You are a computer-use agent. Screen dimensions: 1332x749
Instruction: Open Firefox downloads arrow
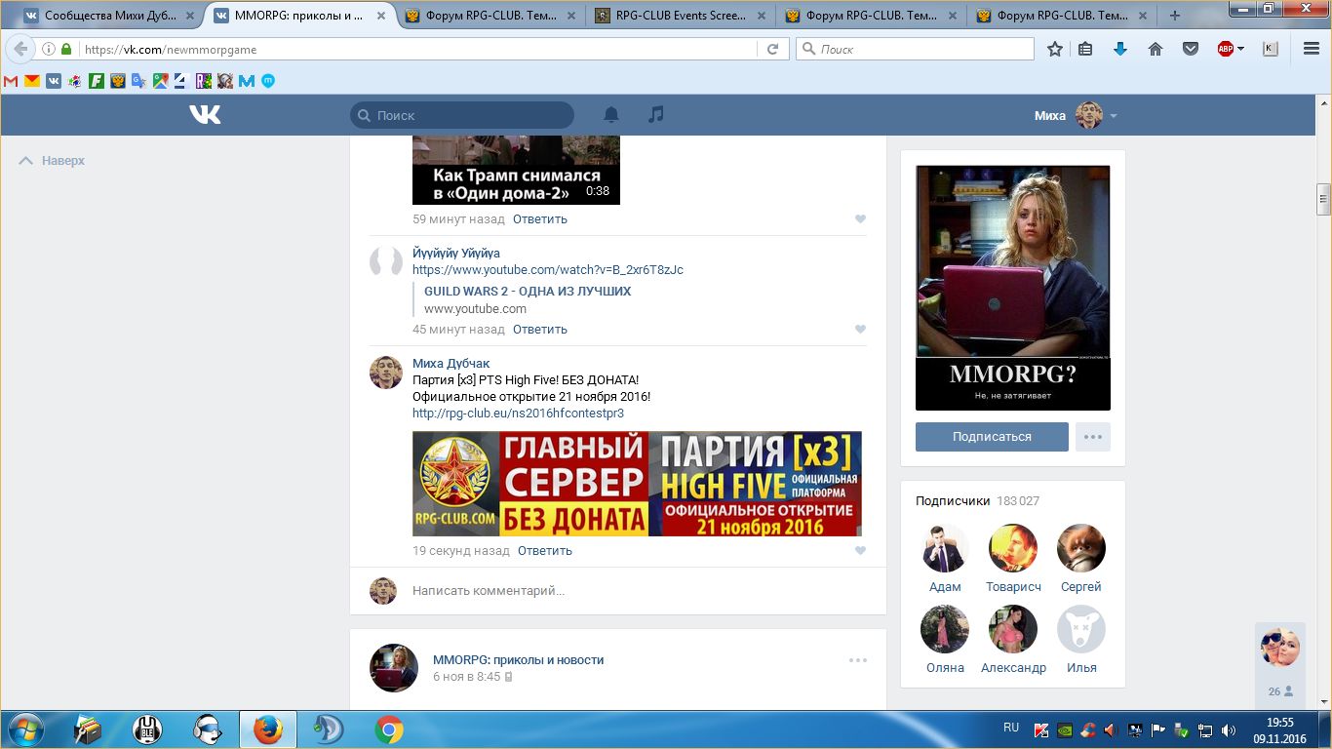pyautogui.click(x=1120, y=49)
